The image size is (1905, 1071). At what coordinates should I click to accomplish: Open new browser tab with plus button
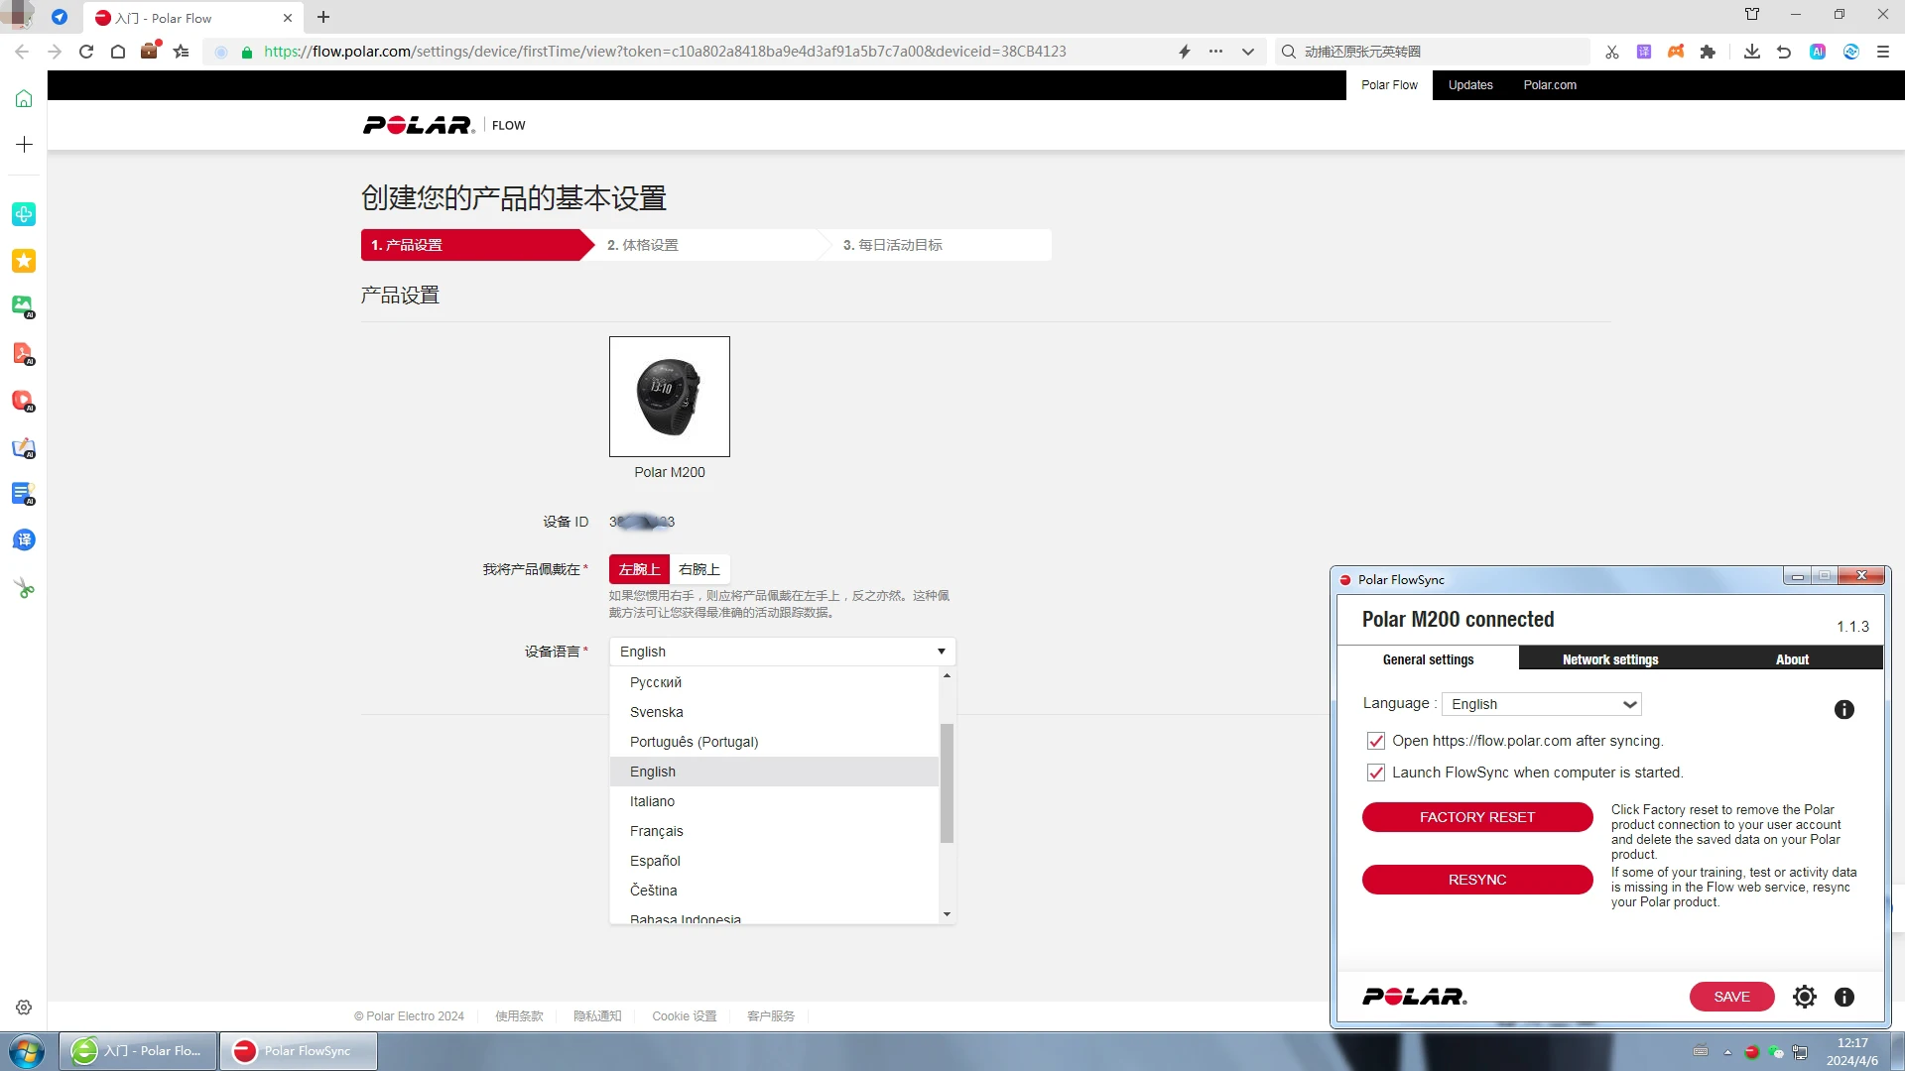pyautogui.click(x=323, y=17)
